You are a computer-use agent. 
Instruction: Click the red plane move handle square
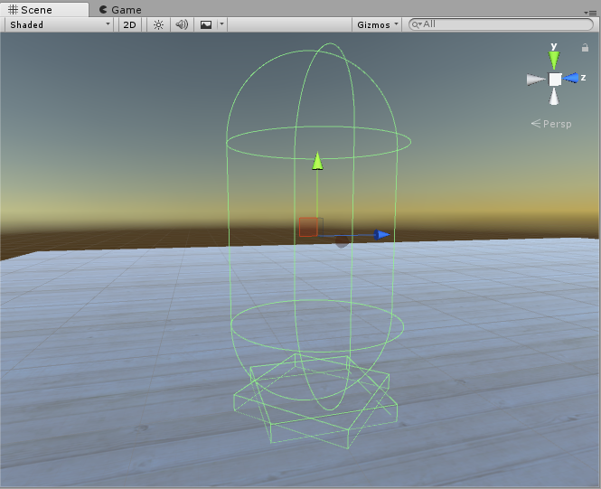tap(308, 227)
